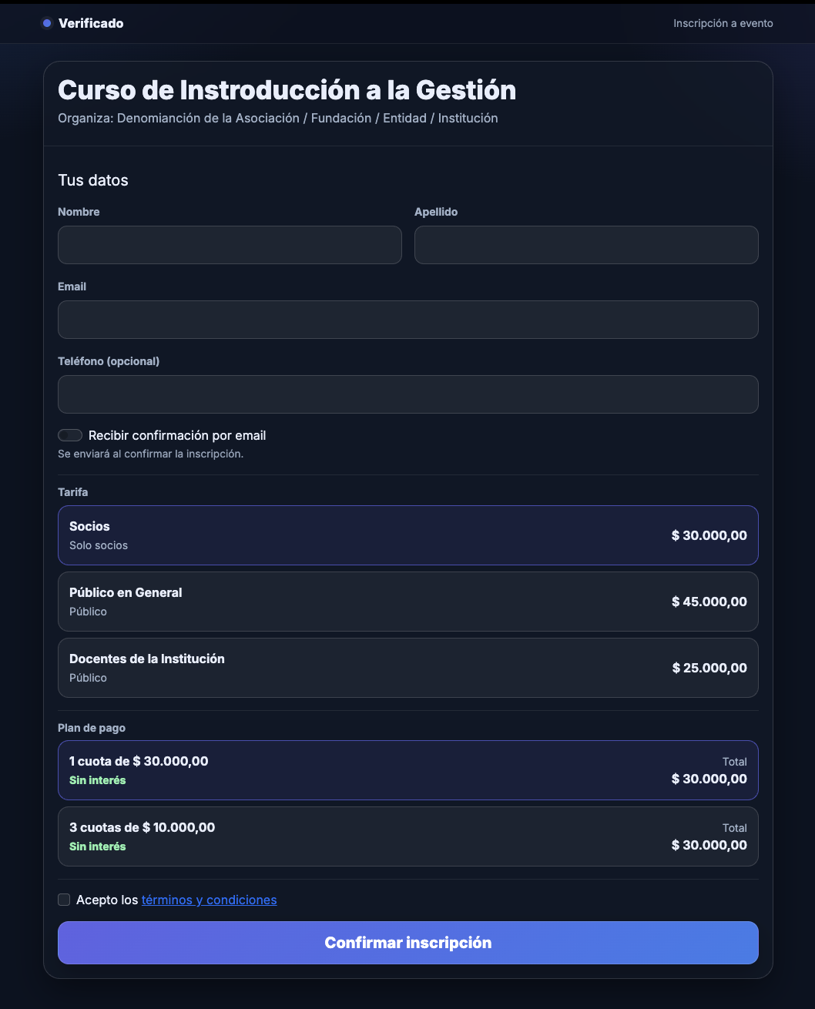Open the términos y condiciones link
Image resolution: width=815 pixels, height=1009 pixels.
(209, 900)
